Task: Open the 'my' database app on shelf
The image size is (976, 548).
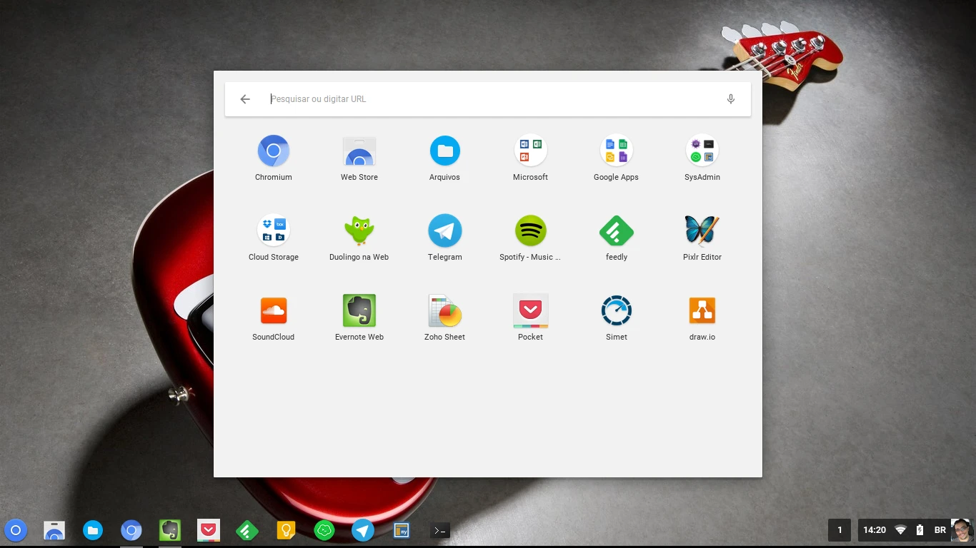Action: [402, 530]
